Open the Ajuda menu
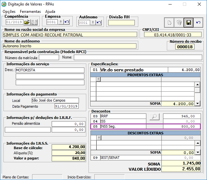Screen dimensions: 207x180 coord(50,12)
